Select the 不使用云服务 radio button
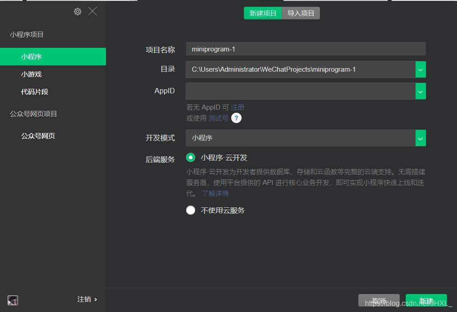457x312 pixels. (x=191, y=210)
